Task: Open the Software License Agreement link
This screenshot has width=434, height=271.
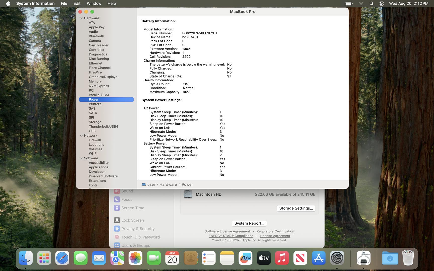Action: point(227,231)
